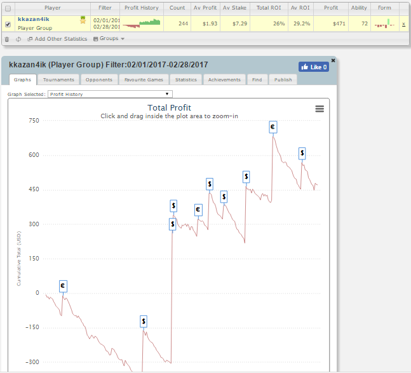Image resolution: width=411 pixels, height=373 pixels.
Task: Sort by Av Stake column header
Action: click(235, 8)
